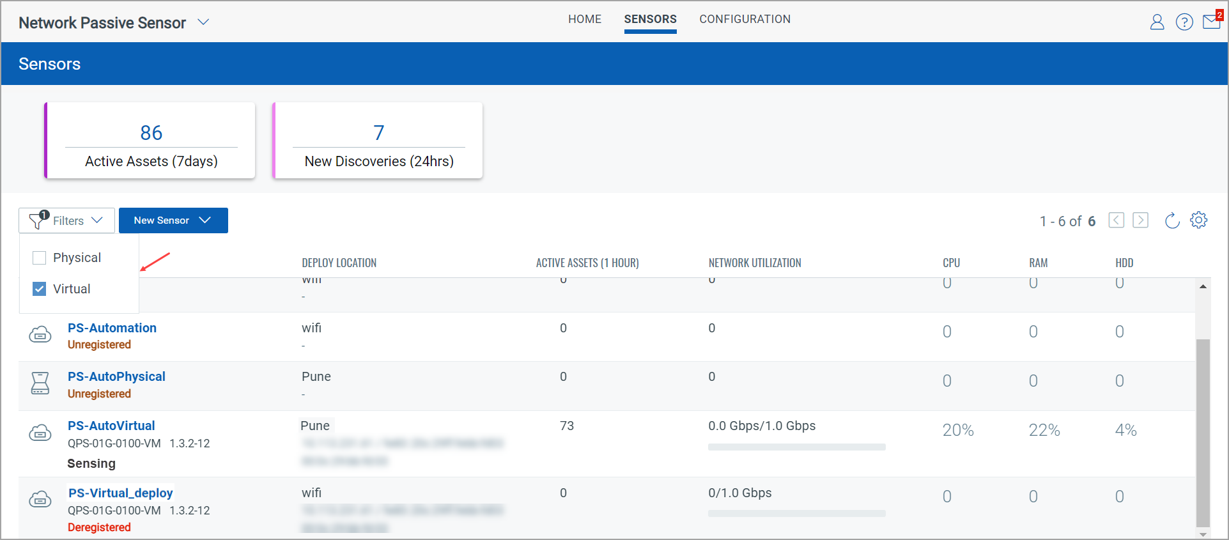The height and width of the screenshot is (540, 1229).
Task: Go to the next page arrow
Action: 1140,220
